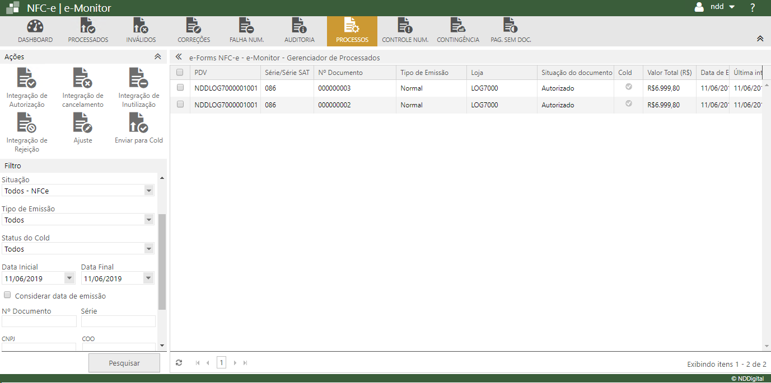Open the ndd user menu

(715, 7)
